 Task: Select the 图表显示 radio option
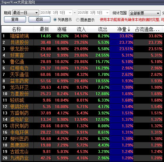click(85, 20)
